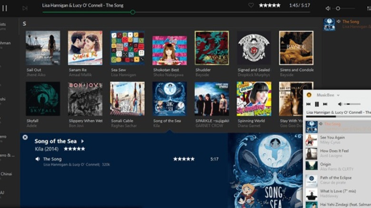Viewport: 371px width, 208px height.
Task: Open the Shokotan Best album cover
Action: pyautogui.click(x=170, y=50)
